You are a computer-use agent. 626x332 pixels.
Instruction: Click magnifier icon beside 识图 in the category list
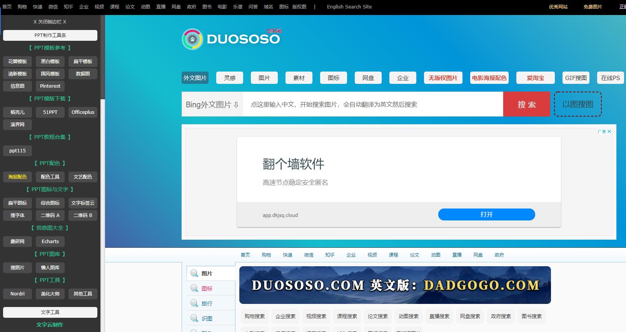194,318
